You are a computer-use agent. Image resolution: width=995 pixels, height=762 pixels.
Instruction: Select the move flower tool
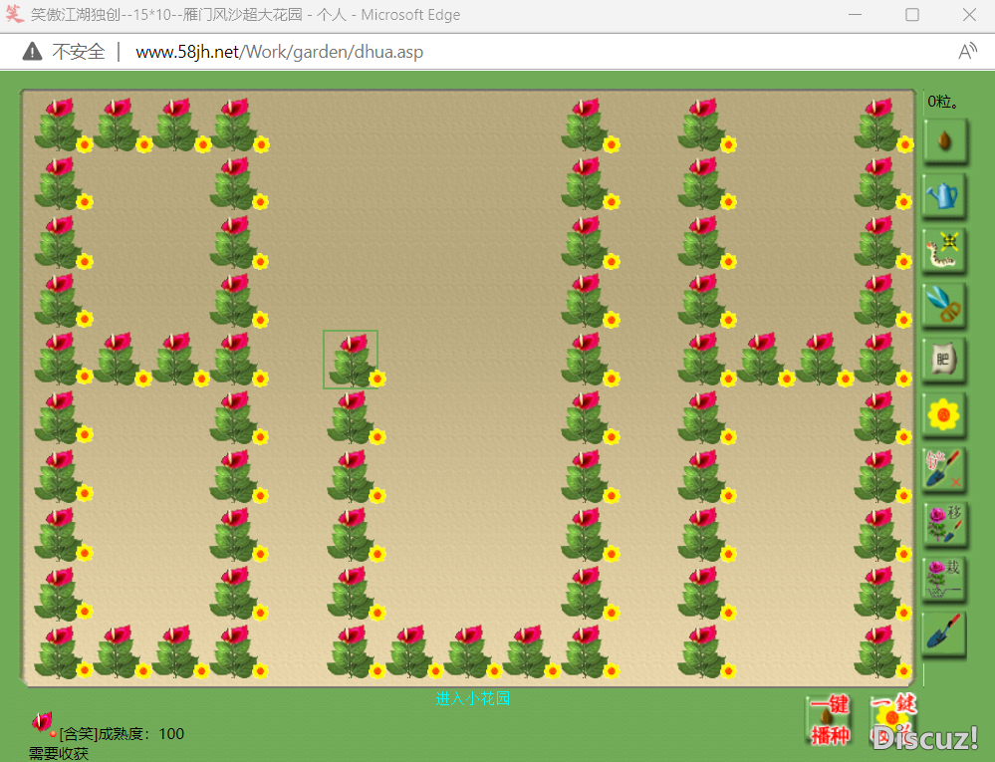[x=944, y=523]
